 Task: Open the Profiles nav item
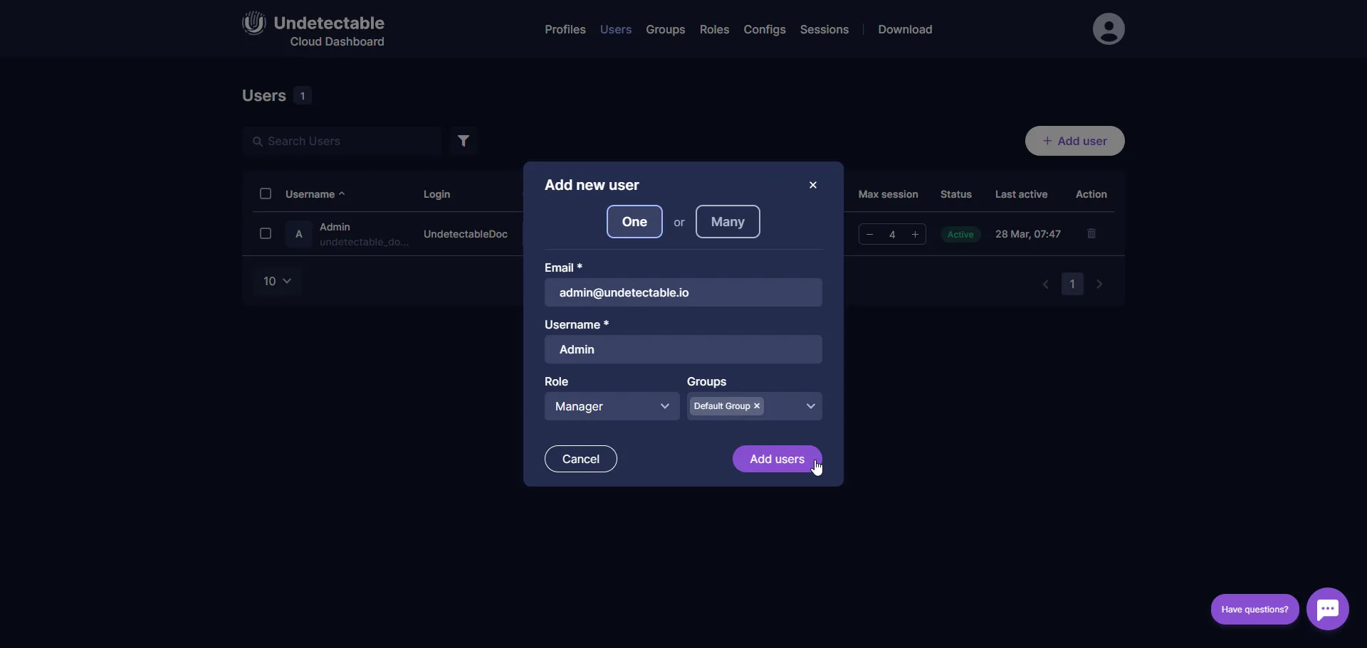click(565, 29)
